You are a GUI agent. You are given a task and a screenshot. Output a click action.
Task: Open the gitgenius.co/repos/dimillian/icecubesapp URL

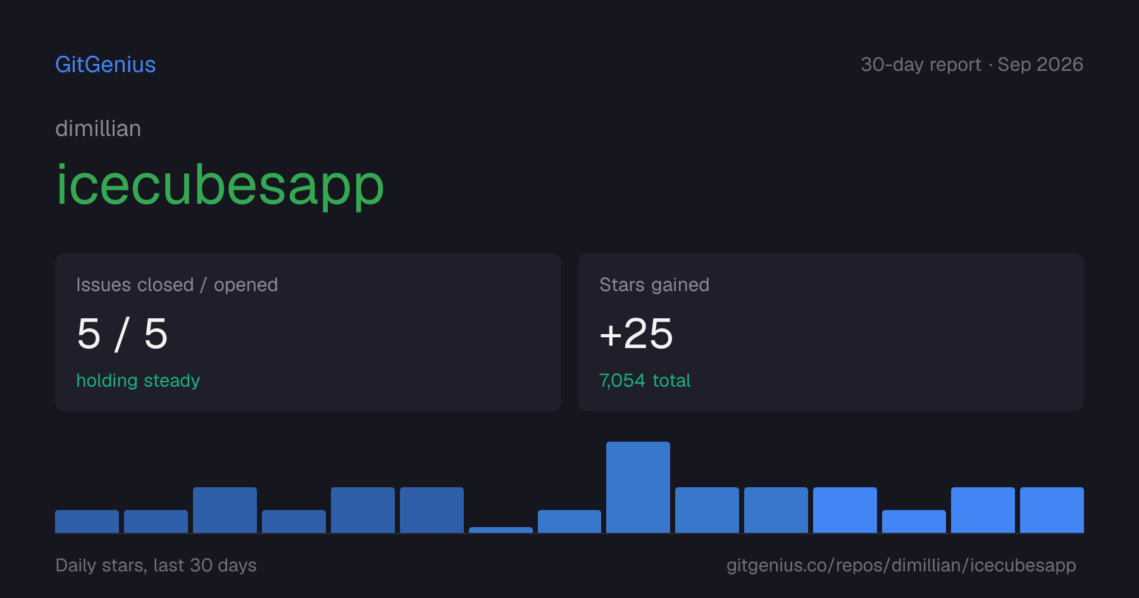point(901,565)
